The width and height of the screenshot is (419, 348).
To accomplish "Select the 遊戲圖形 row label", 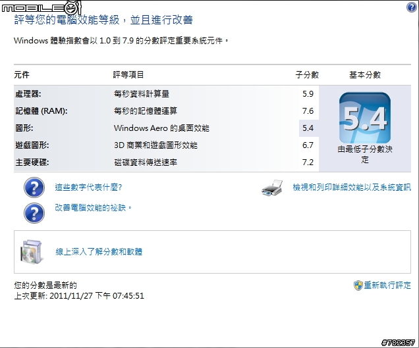I will click(x=32, y=145).
